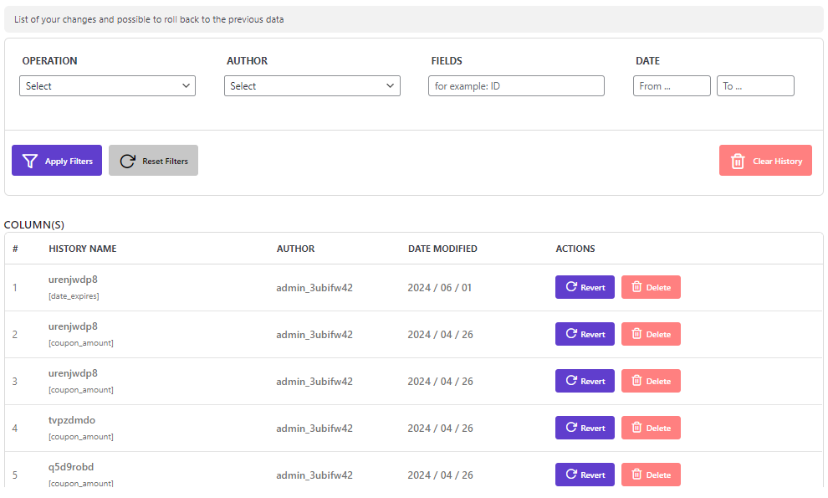Viewport: 828px width, 498px height.
Task: Click the Operation dropdown chevron arrow
Action: tap(186, 85)
